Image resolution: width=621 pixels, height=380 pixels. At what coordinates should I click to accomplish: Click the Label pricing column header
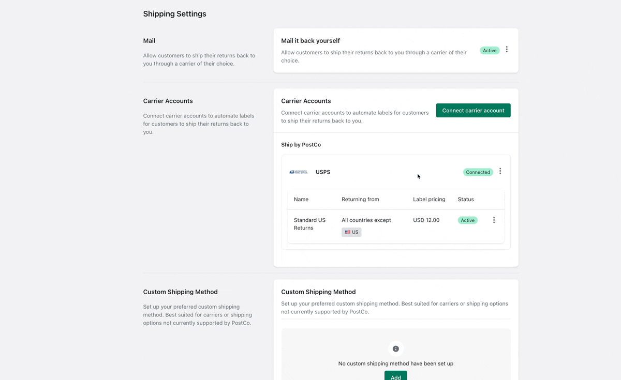(x=429, y=199)
